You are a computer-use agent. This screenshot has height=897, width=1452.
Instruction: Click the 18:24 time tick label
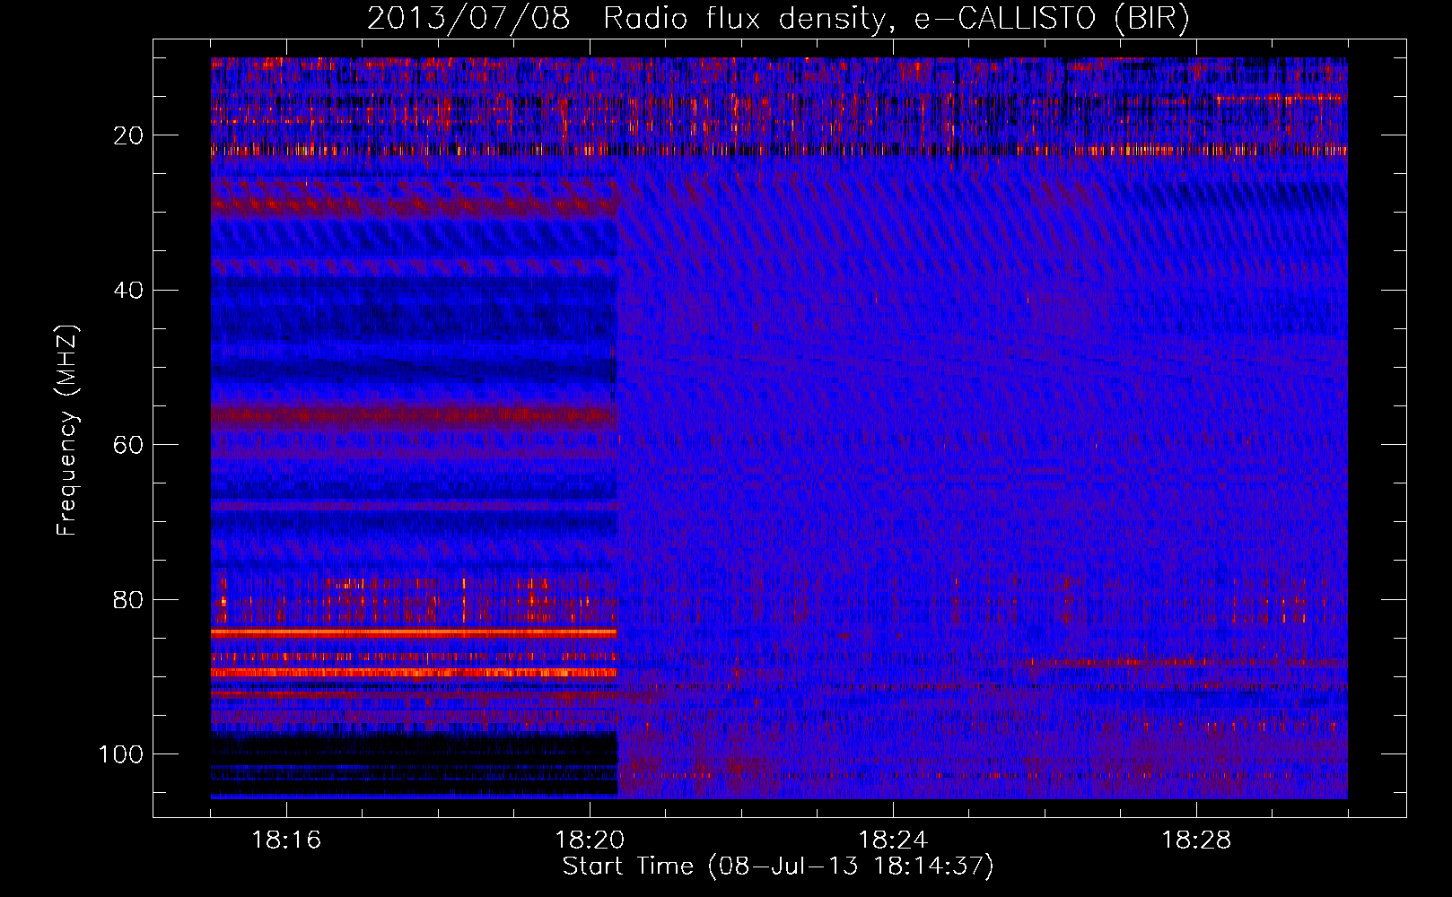[x=893, y=840]
